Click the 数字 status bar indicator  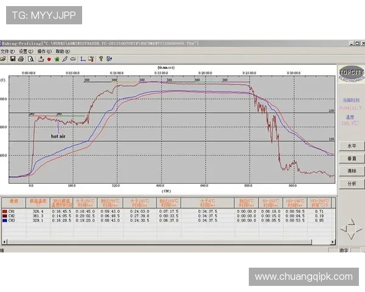point(344,250)
